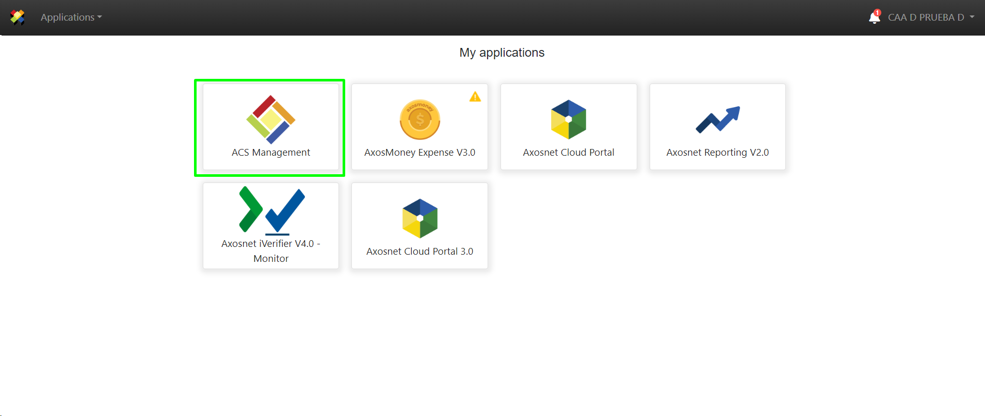
Task: Click the ACS Management label
Action: pos(270,153)
